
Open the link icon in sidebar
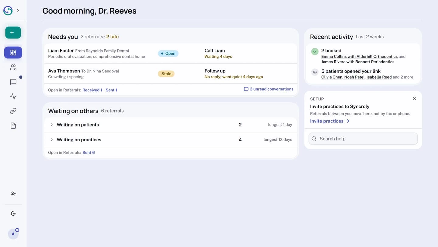[x=13, y=111]
